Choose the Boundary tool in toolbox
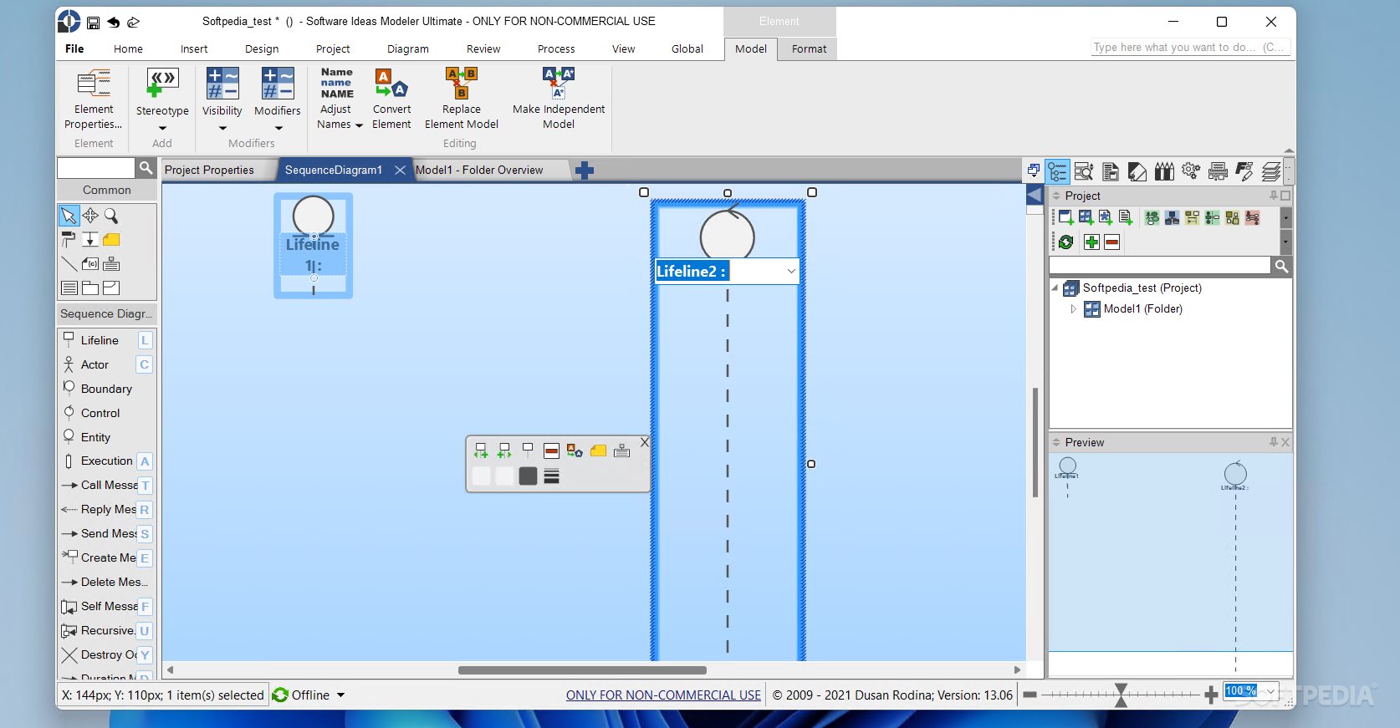Screen dimensions: 1400x728 pyautogui.click(x=107, y=389)
